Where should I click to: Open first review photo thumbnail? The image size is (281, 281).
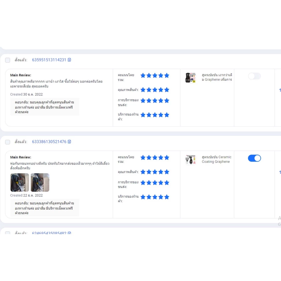coord(19,182)
